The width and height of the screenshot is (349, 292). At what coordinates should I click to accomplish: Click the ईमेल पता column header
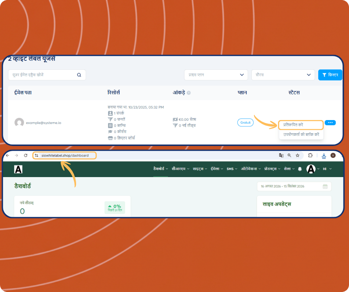[23, 92]
